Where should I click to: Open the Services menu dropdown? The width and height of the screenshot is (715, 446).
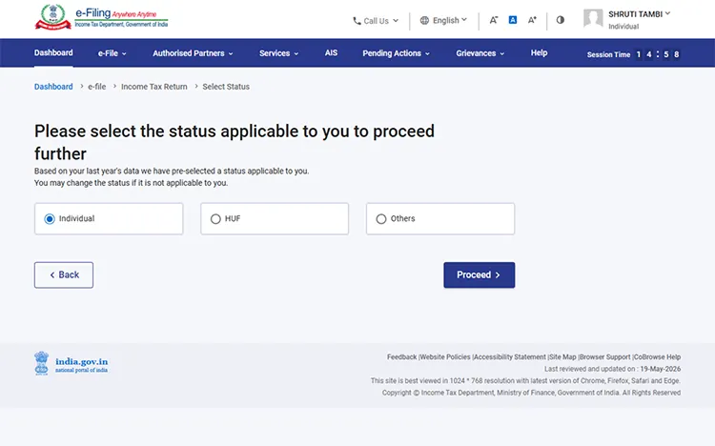point(279,53)
